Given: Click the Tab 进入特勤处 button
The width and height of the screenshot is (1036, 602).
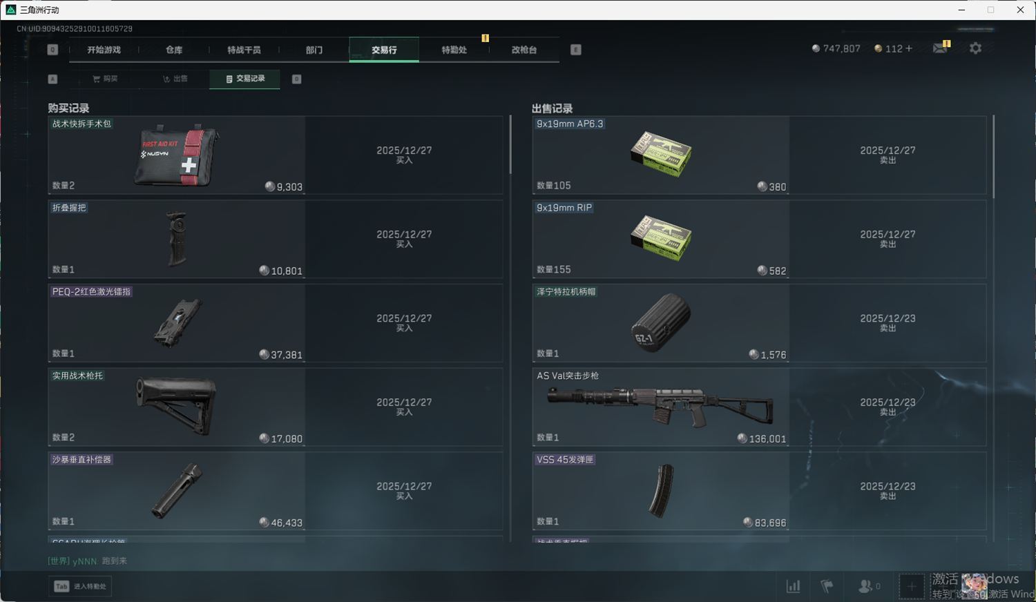Looking at the screenshot, I should pyautogui.click(x=80, y=586).
